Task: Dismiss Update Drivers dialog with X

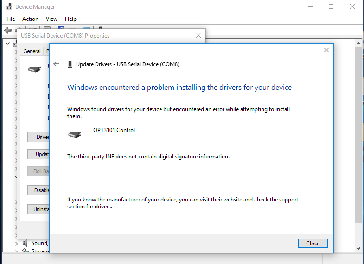Action: point(326,50)
